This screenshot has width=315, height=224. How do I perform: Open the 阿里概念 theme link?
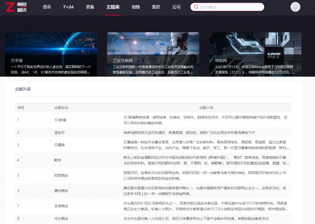(61, 176)
